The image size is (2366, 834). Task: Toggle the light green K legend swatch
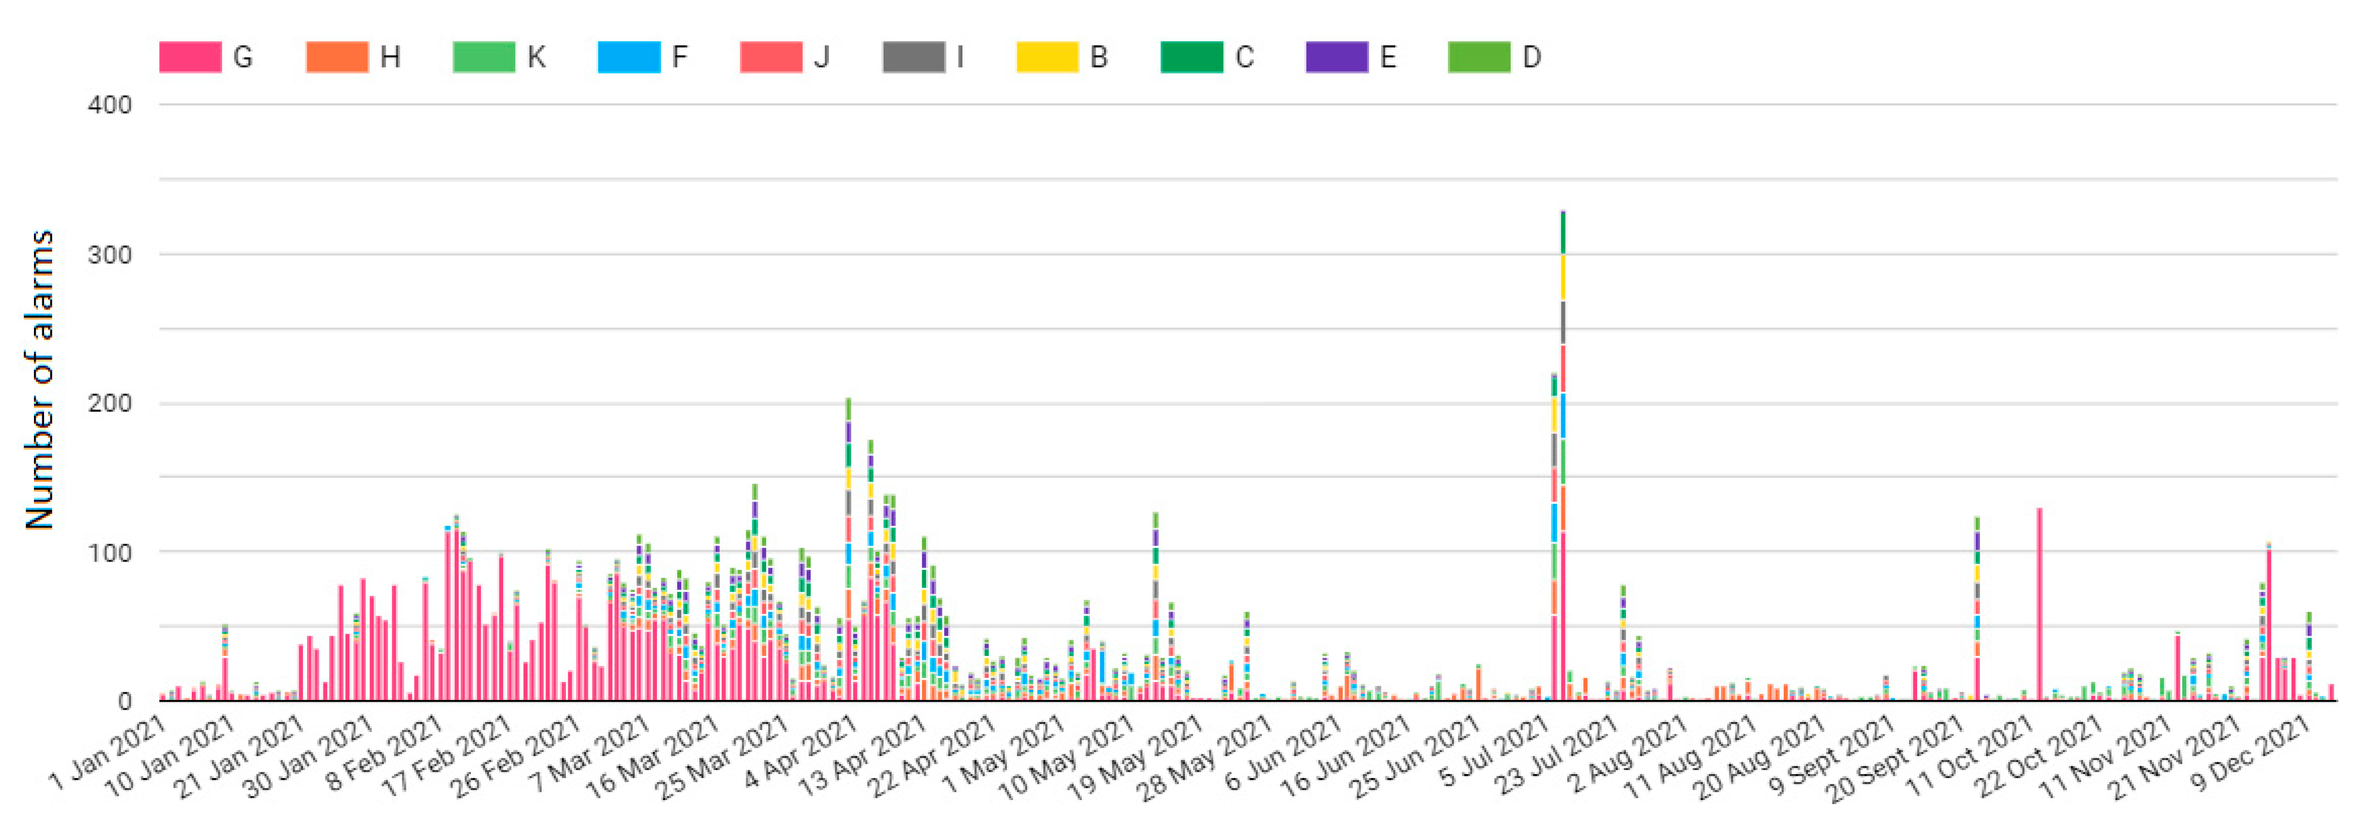point(484,57)
